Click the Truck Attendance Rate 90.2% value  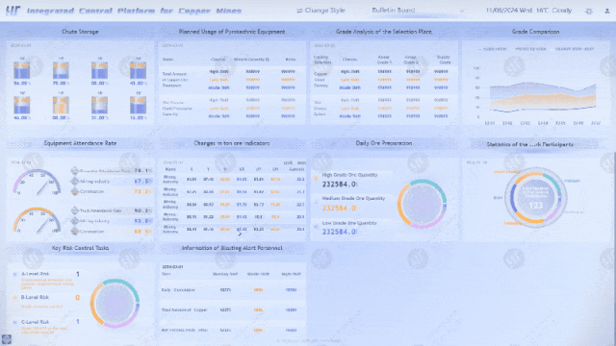143,210
